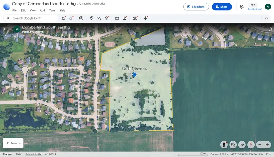Screen dimensions: 274x157
Task: Click the Gemini sparkle icon in toolbar
Action: click(x=146, y=18)
